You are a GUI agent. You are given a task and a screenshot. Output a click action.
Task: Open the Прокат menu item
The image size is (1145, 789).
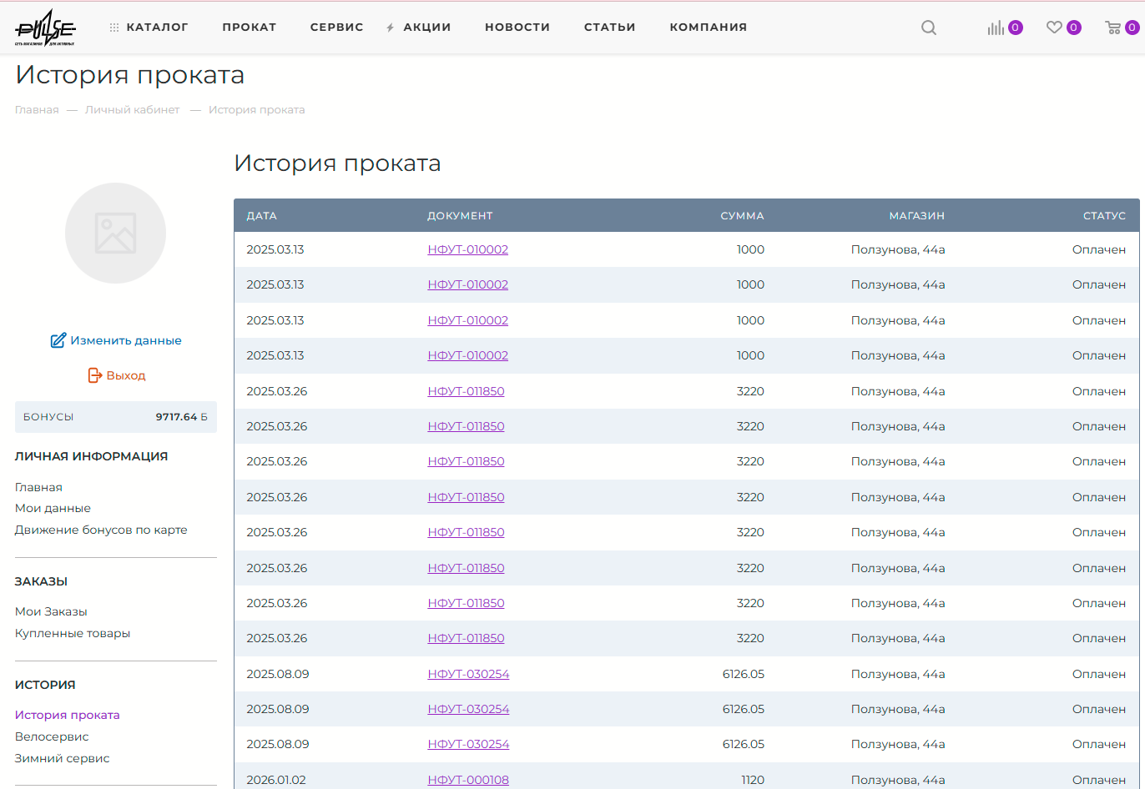coord(249,27)
